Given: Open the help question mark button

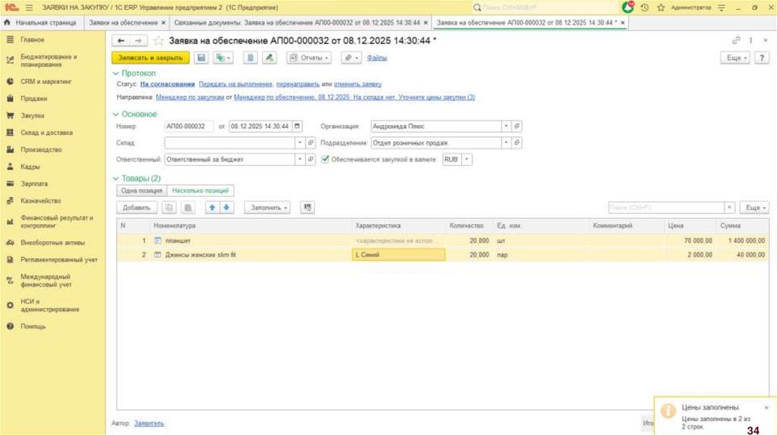Looking at the screenshot, I should tap(762, 58).
